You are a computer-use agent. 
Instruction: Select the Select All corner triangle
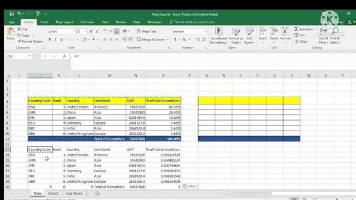8,76
